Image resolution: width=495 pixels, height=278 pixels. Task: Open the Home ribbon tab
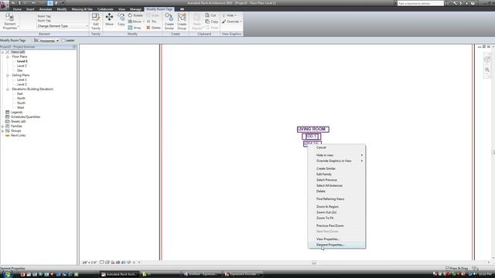pyautogui.click(x=17, y=9)
